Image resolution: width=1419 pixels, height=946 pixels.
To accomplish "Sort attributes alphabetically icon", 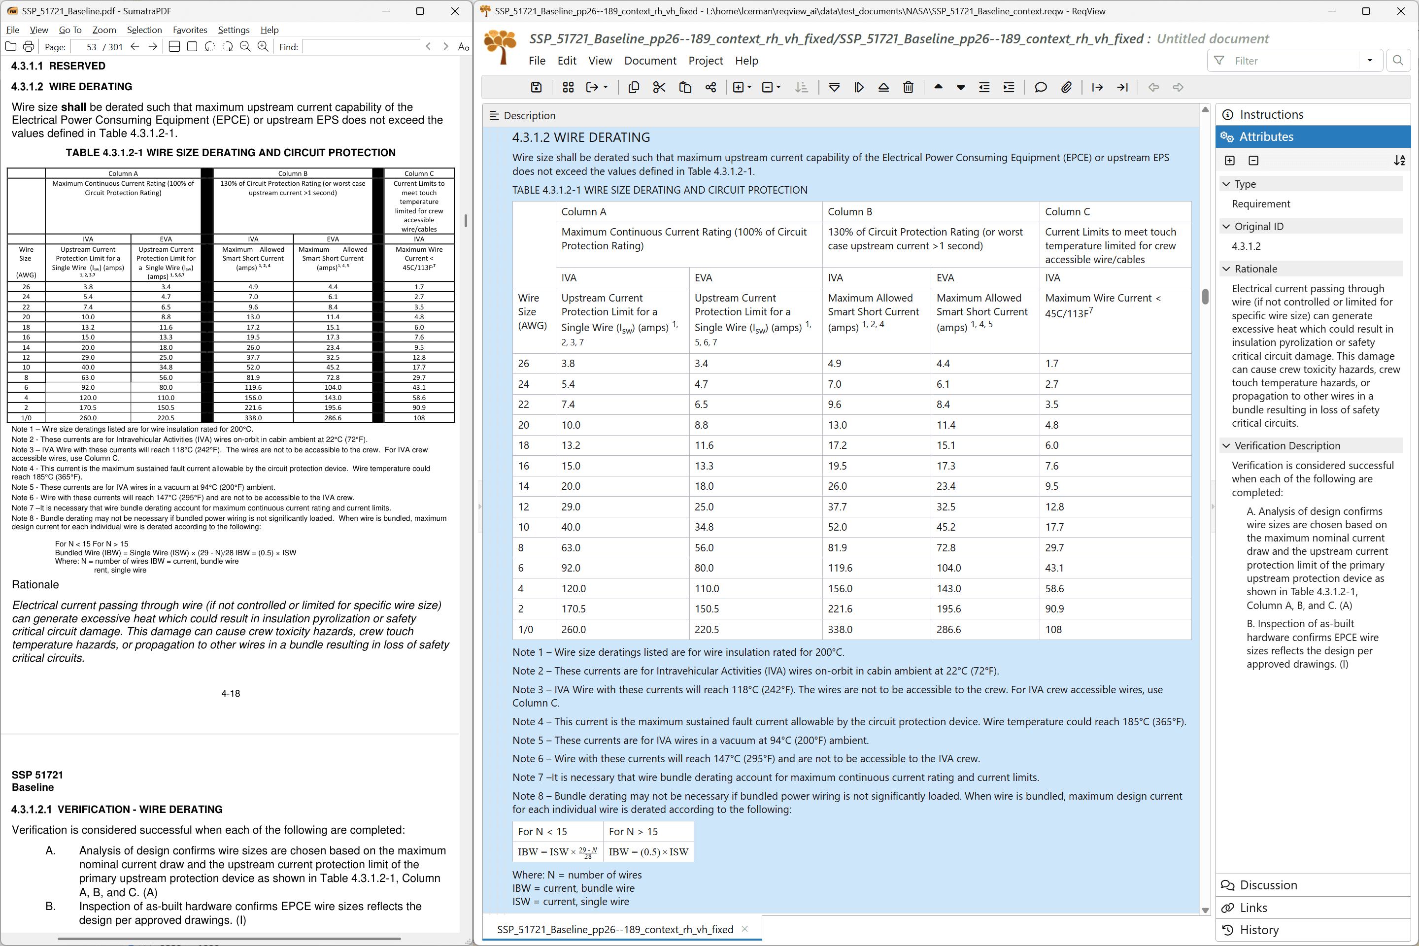I will click(x=1399, y=161).
